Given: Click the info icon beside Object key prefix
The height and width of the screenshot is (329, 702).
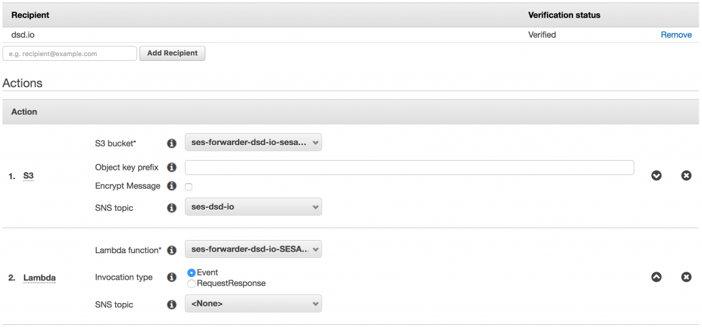Looking at the screenshot, I should click(x=171, y=168).
